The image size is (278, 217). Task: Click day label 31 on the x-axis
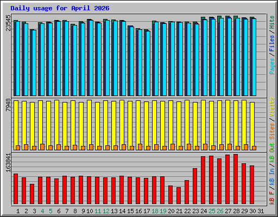(x=261, y=211)
